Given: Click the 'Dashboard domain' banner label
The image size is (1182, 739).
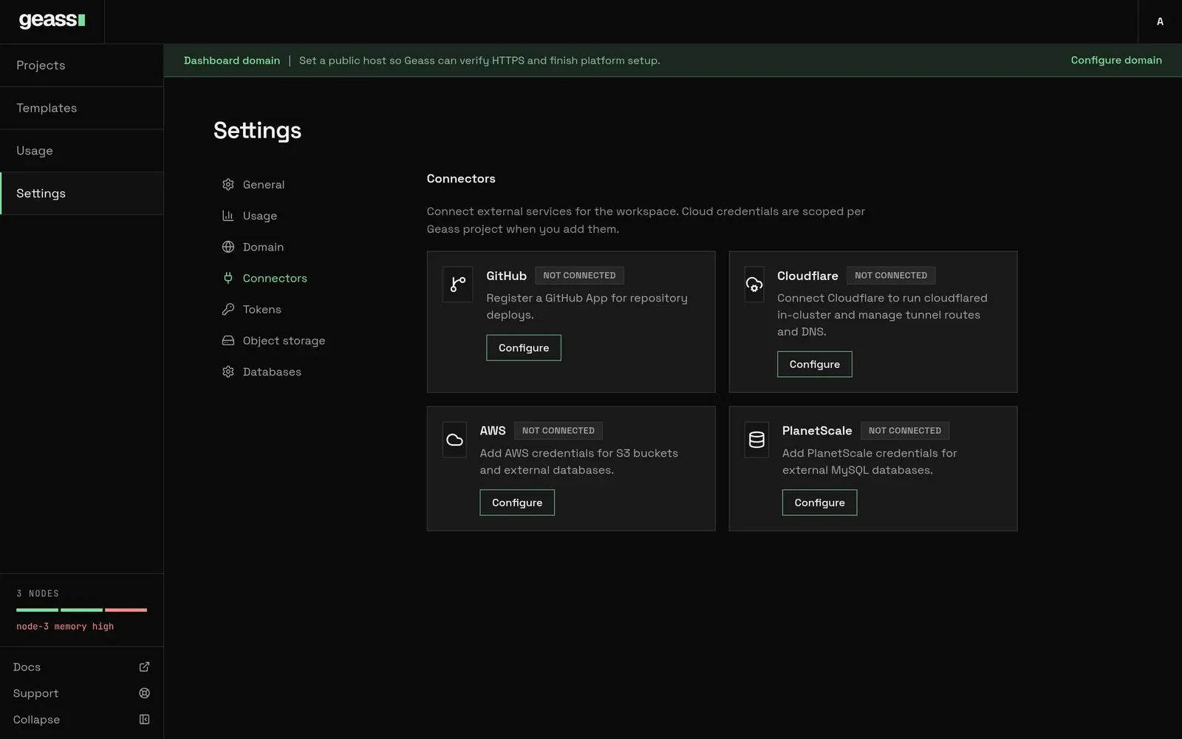Looking at the screenshot, I should (232, 61).
